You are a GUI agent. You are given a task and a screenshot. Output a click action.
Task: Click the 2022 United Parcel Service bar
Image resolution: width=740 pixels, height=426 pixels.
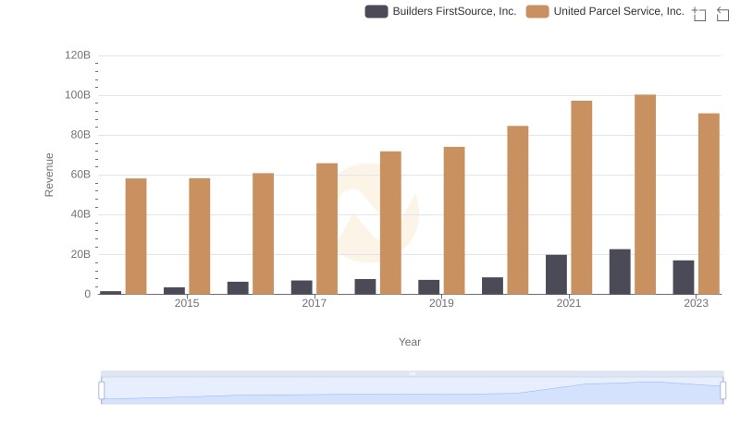pos(645,195)
